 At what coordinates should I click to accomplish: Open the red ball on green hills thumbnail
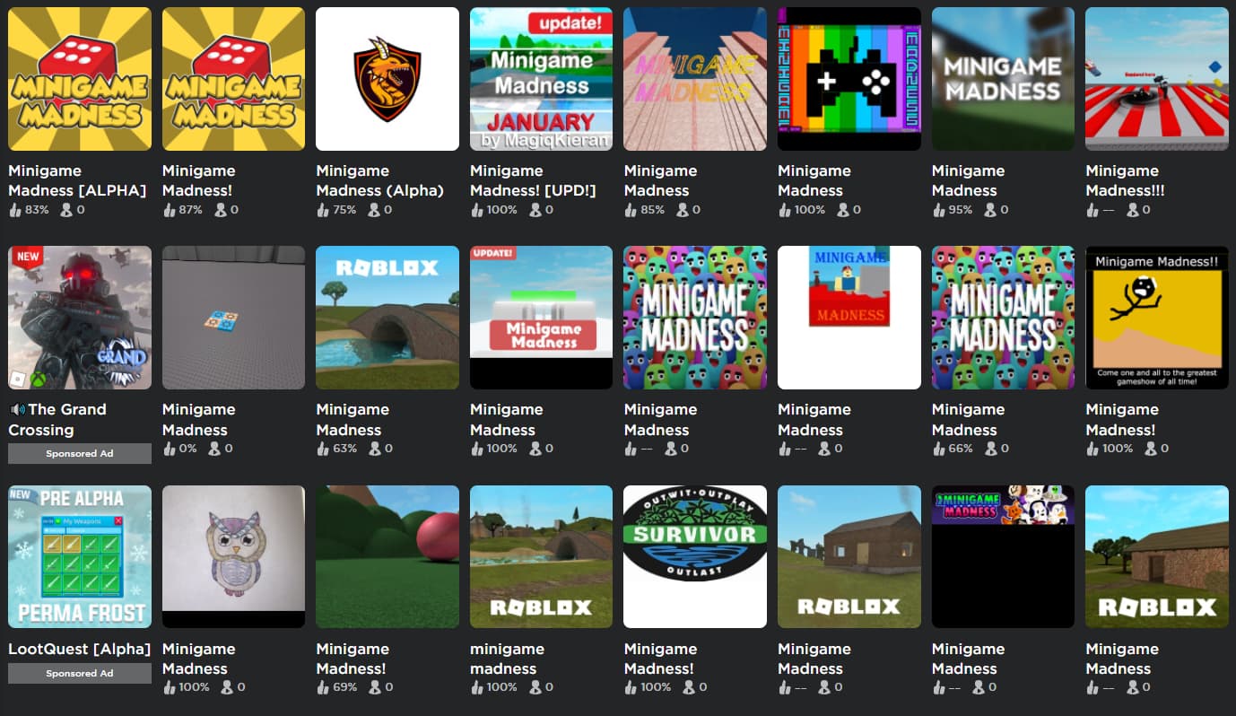(x=387, y=556)
